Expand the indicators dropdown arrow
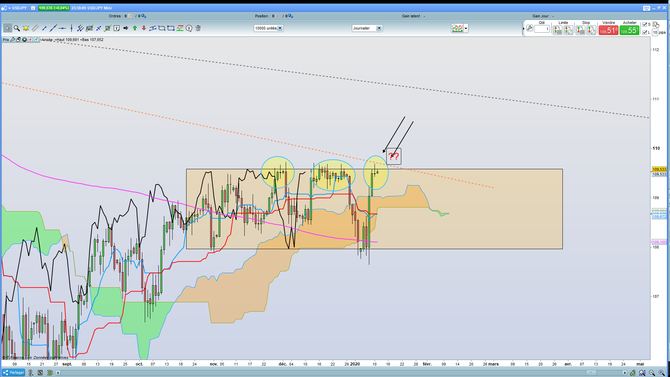670x377 pixels. tap(466, 28)
